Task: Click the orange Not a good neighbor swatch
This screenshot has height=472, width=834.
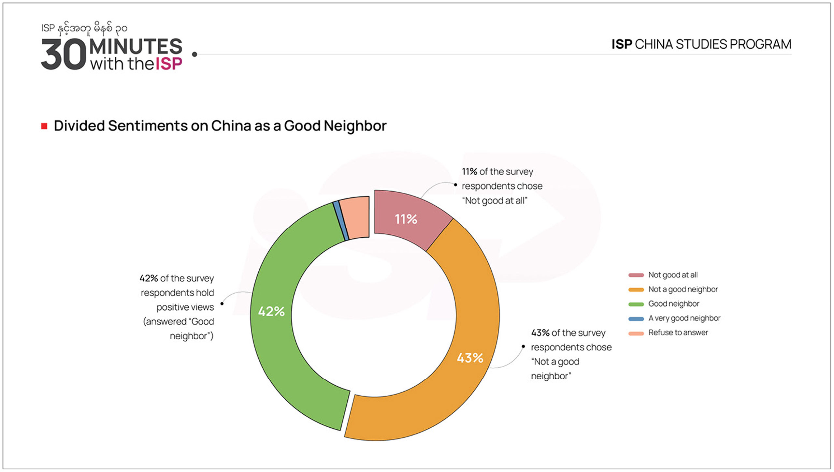Action: [636, 289]
